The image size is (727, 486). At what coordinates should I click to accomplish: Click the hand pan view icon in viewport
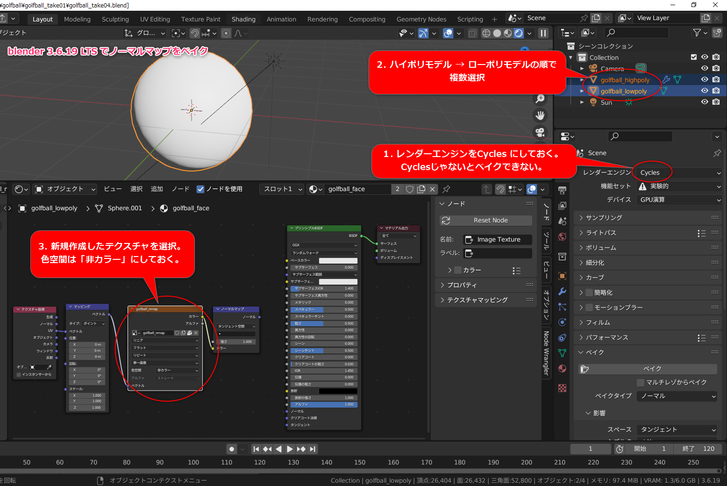[x=540, y=115]
